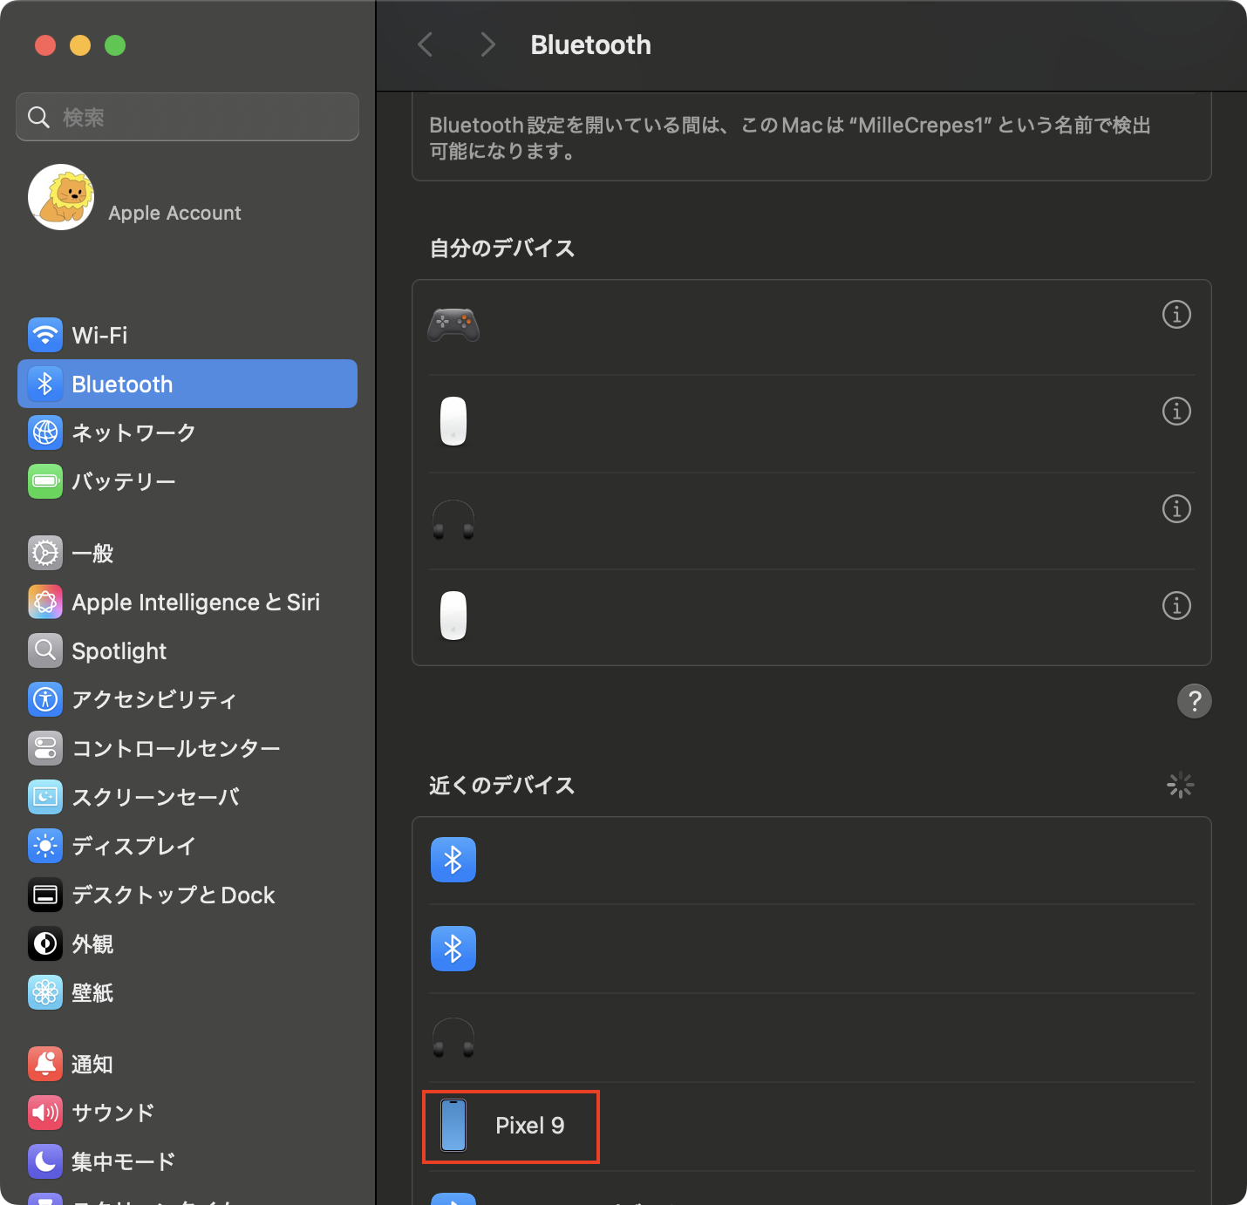Image resolution: width=1247 pixels, height=1205 pixels.
Task: Click the info icon beside the game controller
Action: [1176, 314]
